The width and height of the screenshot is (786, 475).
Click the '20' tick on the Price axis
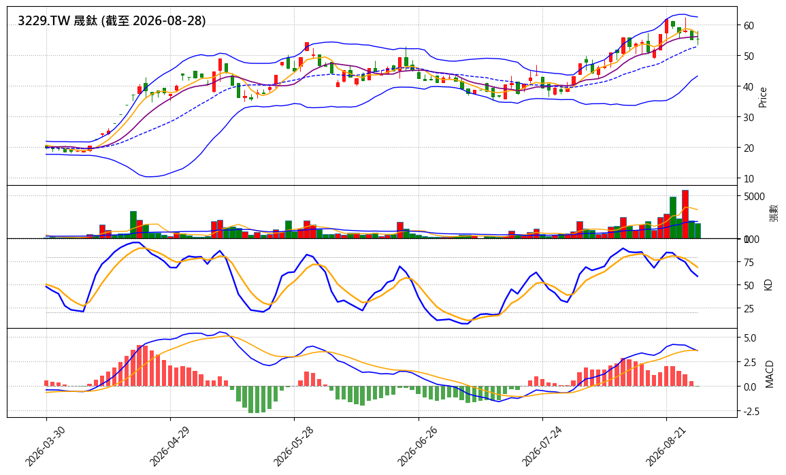749,148
